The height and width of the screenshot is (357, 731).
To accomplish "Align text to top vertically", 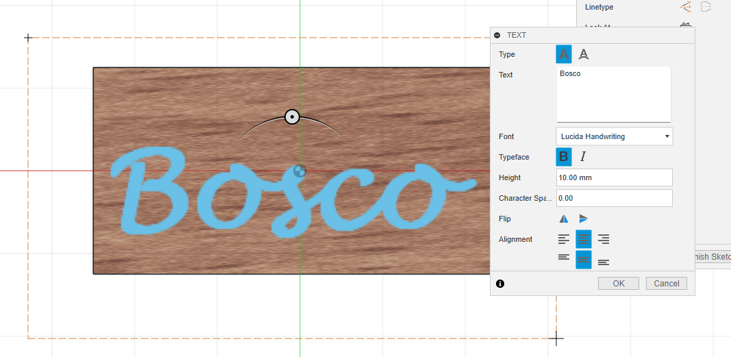I will coord(563,258).
